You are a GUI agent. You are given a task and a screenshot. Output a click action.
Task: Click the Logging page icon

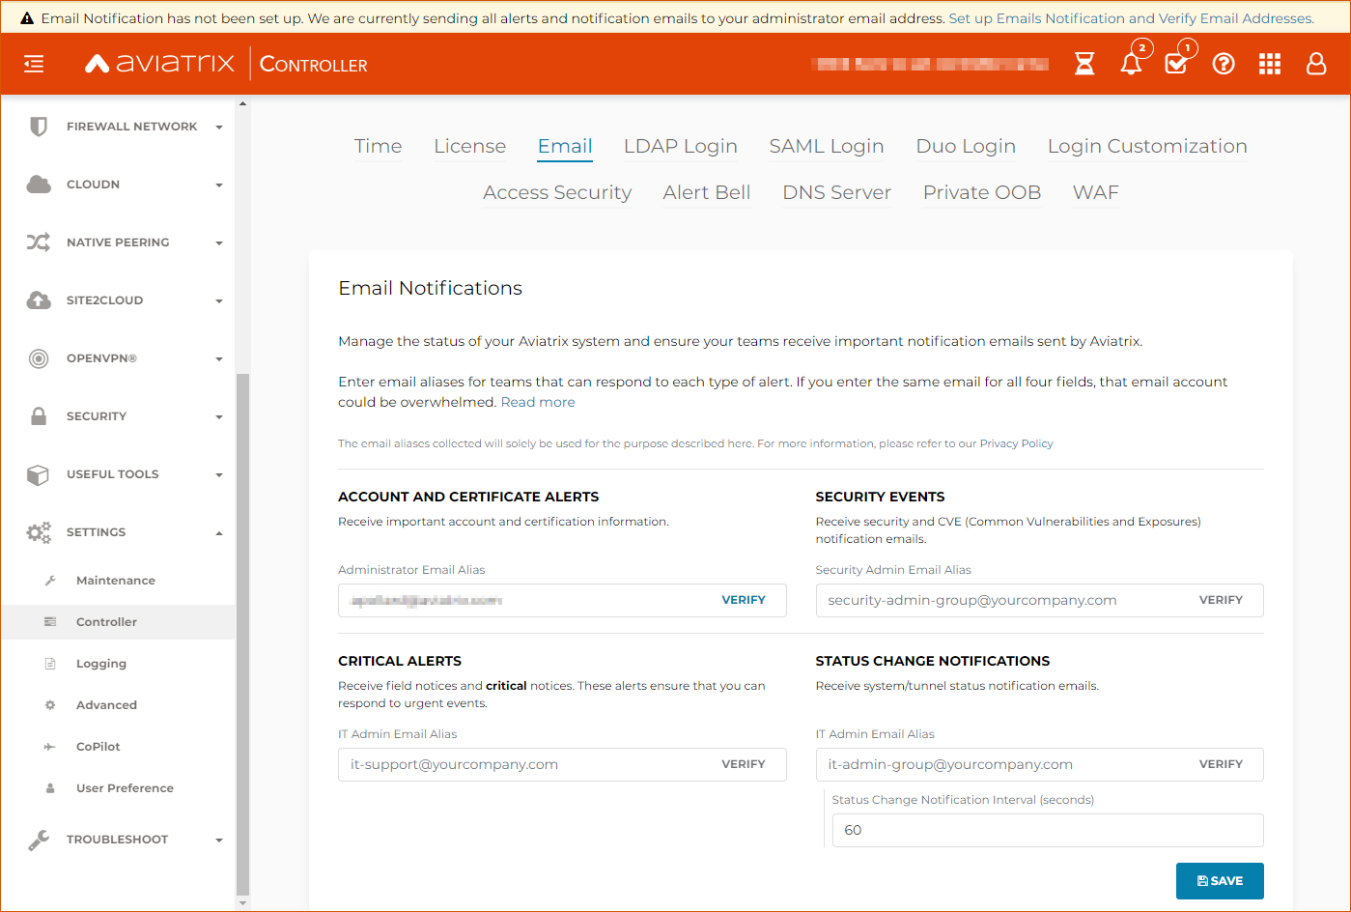(50, 663)
